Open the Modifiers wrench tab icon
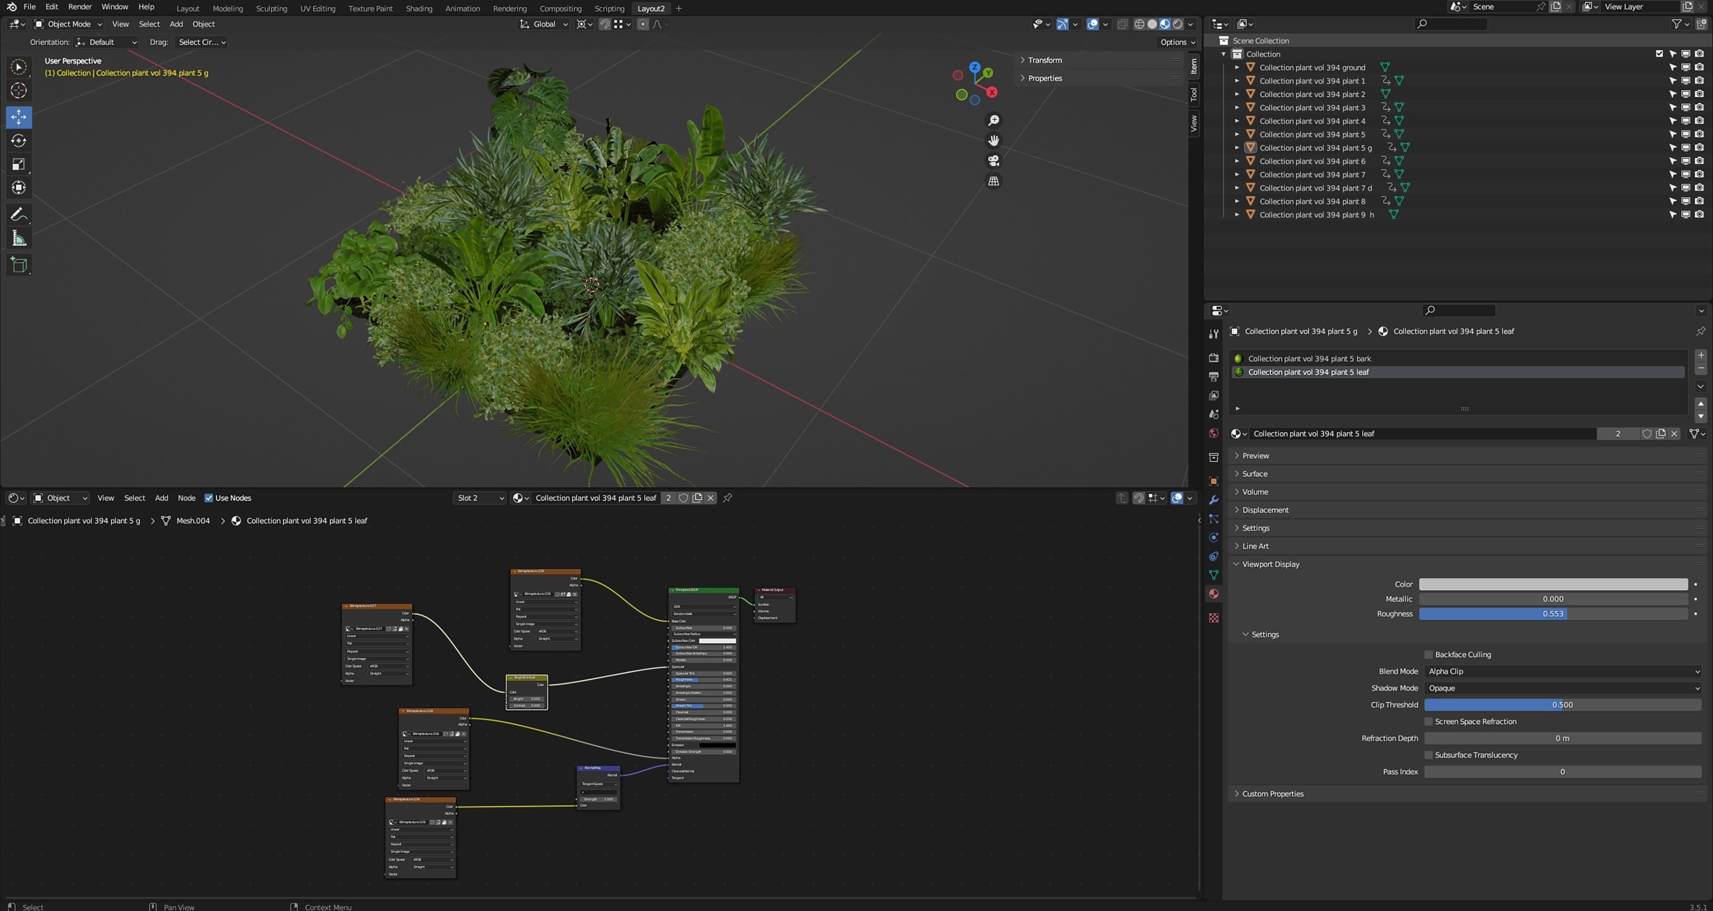This screenshot has width=1713, height=911. (x=1213, y=500)
